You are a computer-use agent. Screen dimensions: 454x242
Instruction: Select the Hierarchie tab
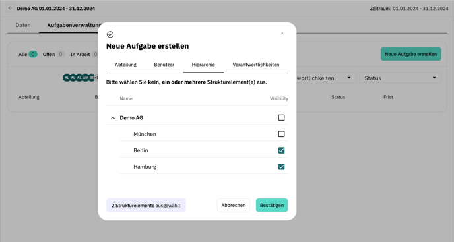(x=203, y=65)
